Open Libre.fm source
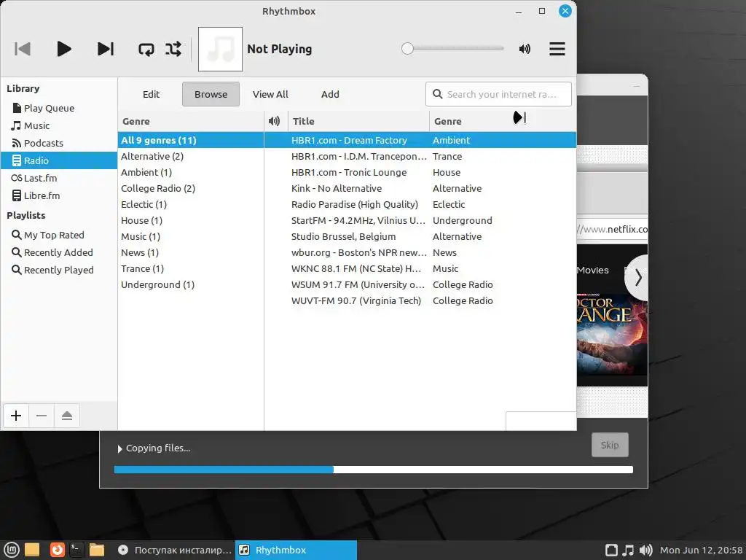746x560 pixels. pos(59,195)
